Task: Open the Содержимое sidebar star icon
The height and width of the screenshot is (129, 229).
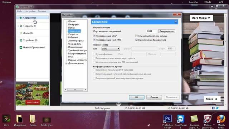Action: pos(21,18)
